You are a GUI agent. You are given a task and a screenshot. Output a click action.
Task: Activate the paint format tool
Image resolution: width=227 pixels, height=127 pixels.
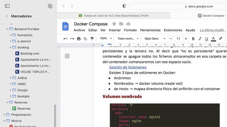(92, 38)
